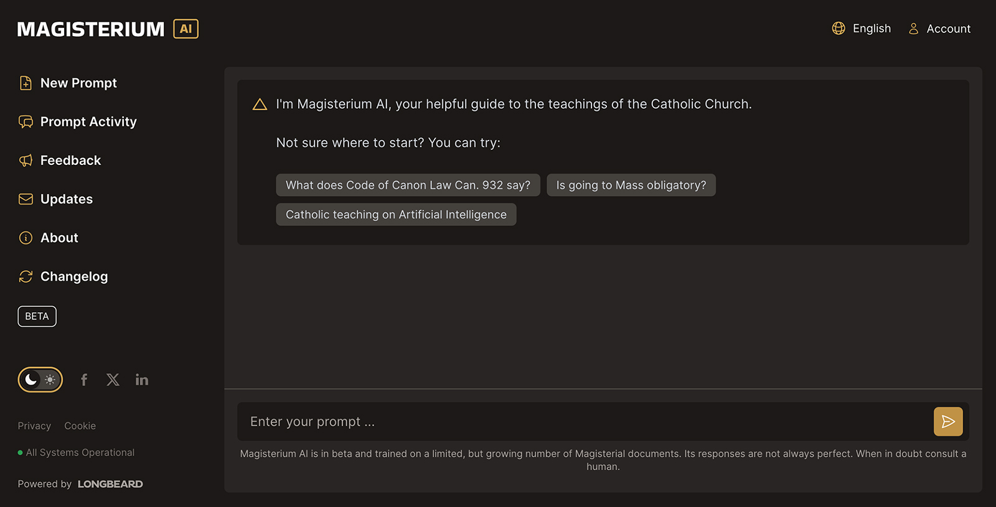Click the warning triangle icon in welcome message
The width and height of the screenshot is (996, 507).
pos(260,105)
